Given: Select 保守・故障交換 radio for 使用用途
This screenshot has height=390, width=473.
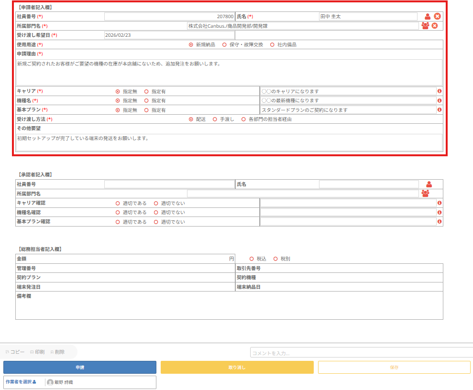Looking at the screenshot, I should (224, 44).
